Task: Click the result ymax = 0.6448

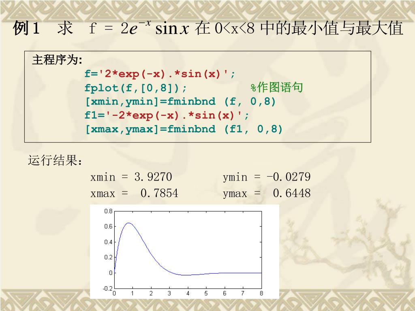Action: point(267,193)
